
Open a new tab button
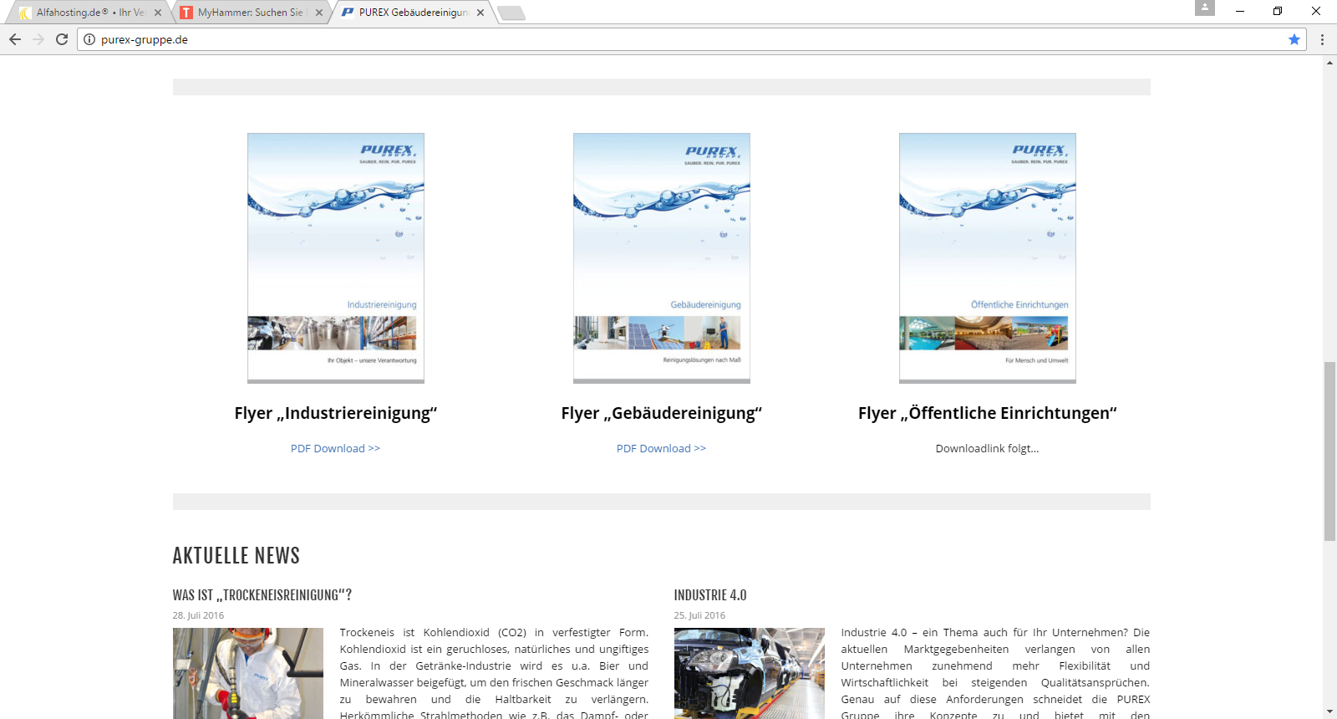511,13
